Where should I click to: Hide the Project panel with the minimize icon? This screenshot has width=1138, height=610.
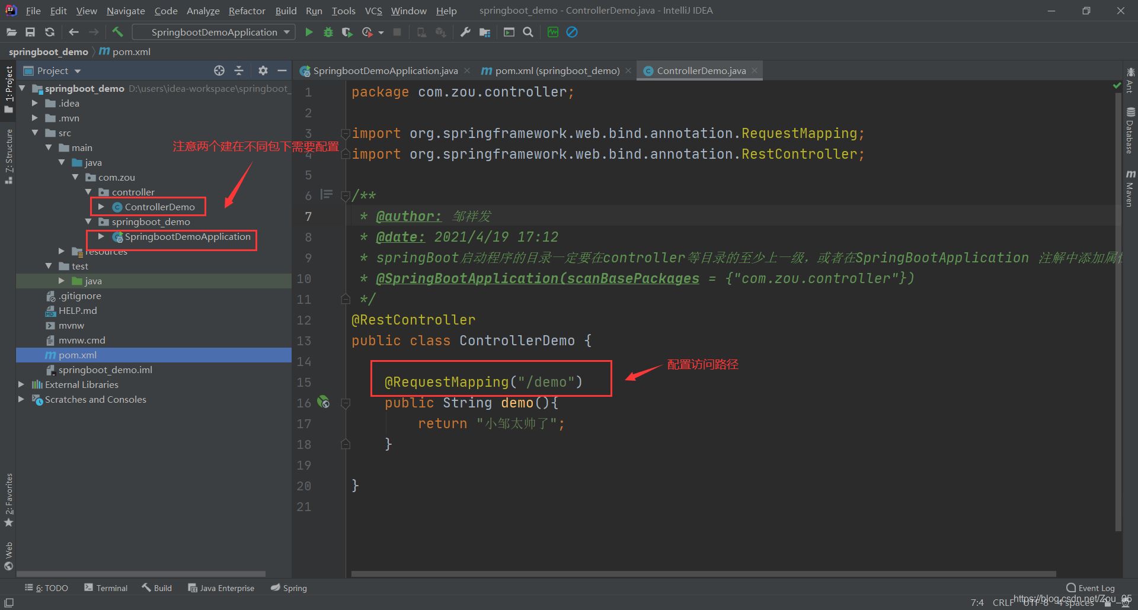(283, 70)
